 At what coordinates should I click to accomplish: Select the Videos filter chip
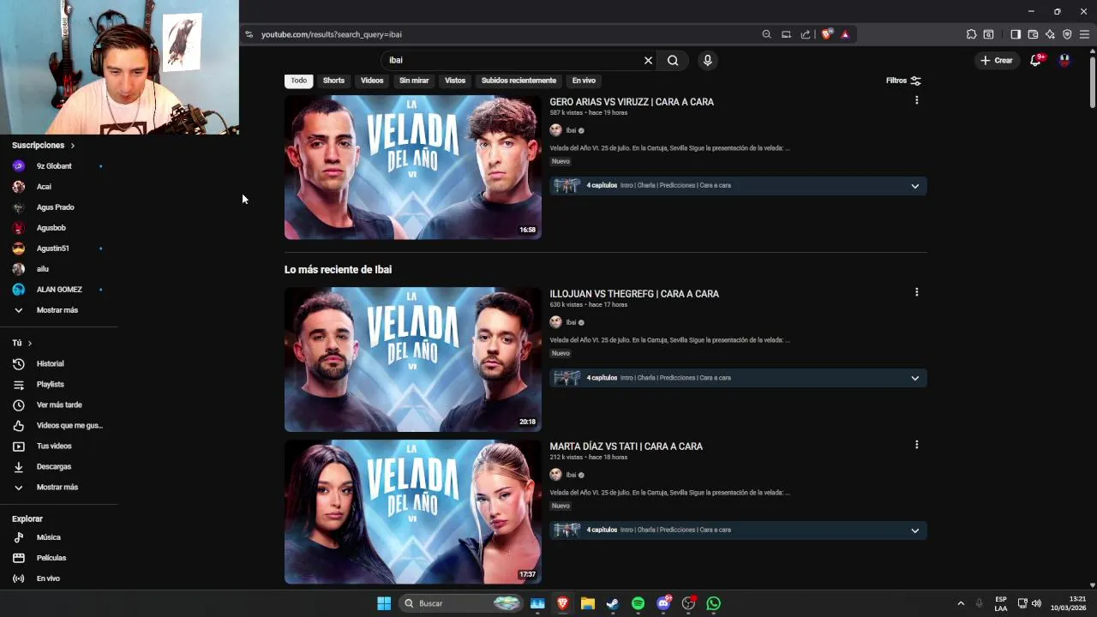coord(372,81)
